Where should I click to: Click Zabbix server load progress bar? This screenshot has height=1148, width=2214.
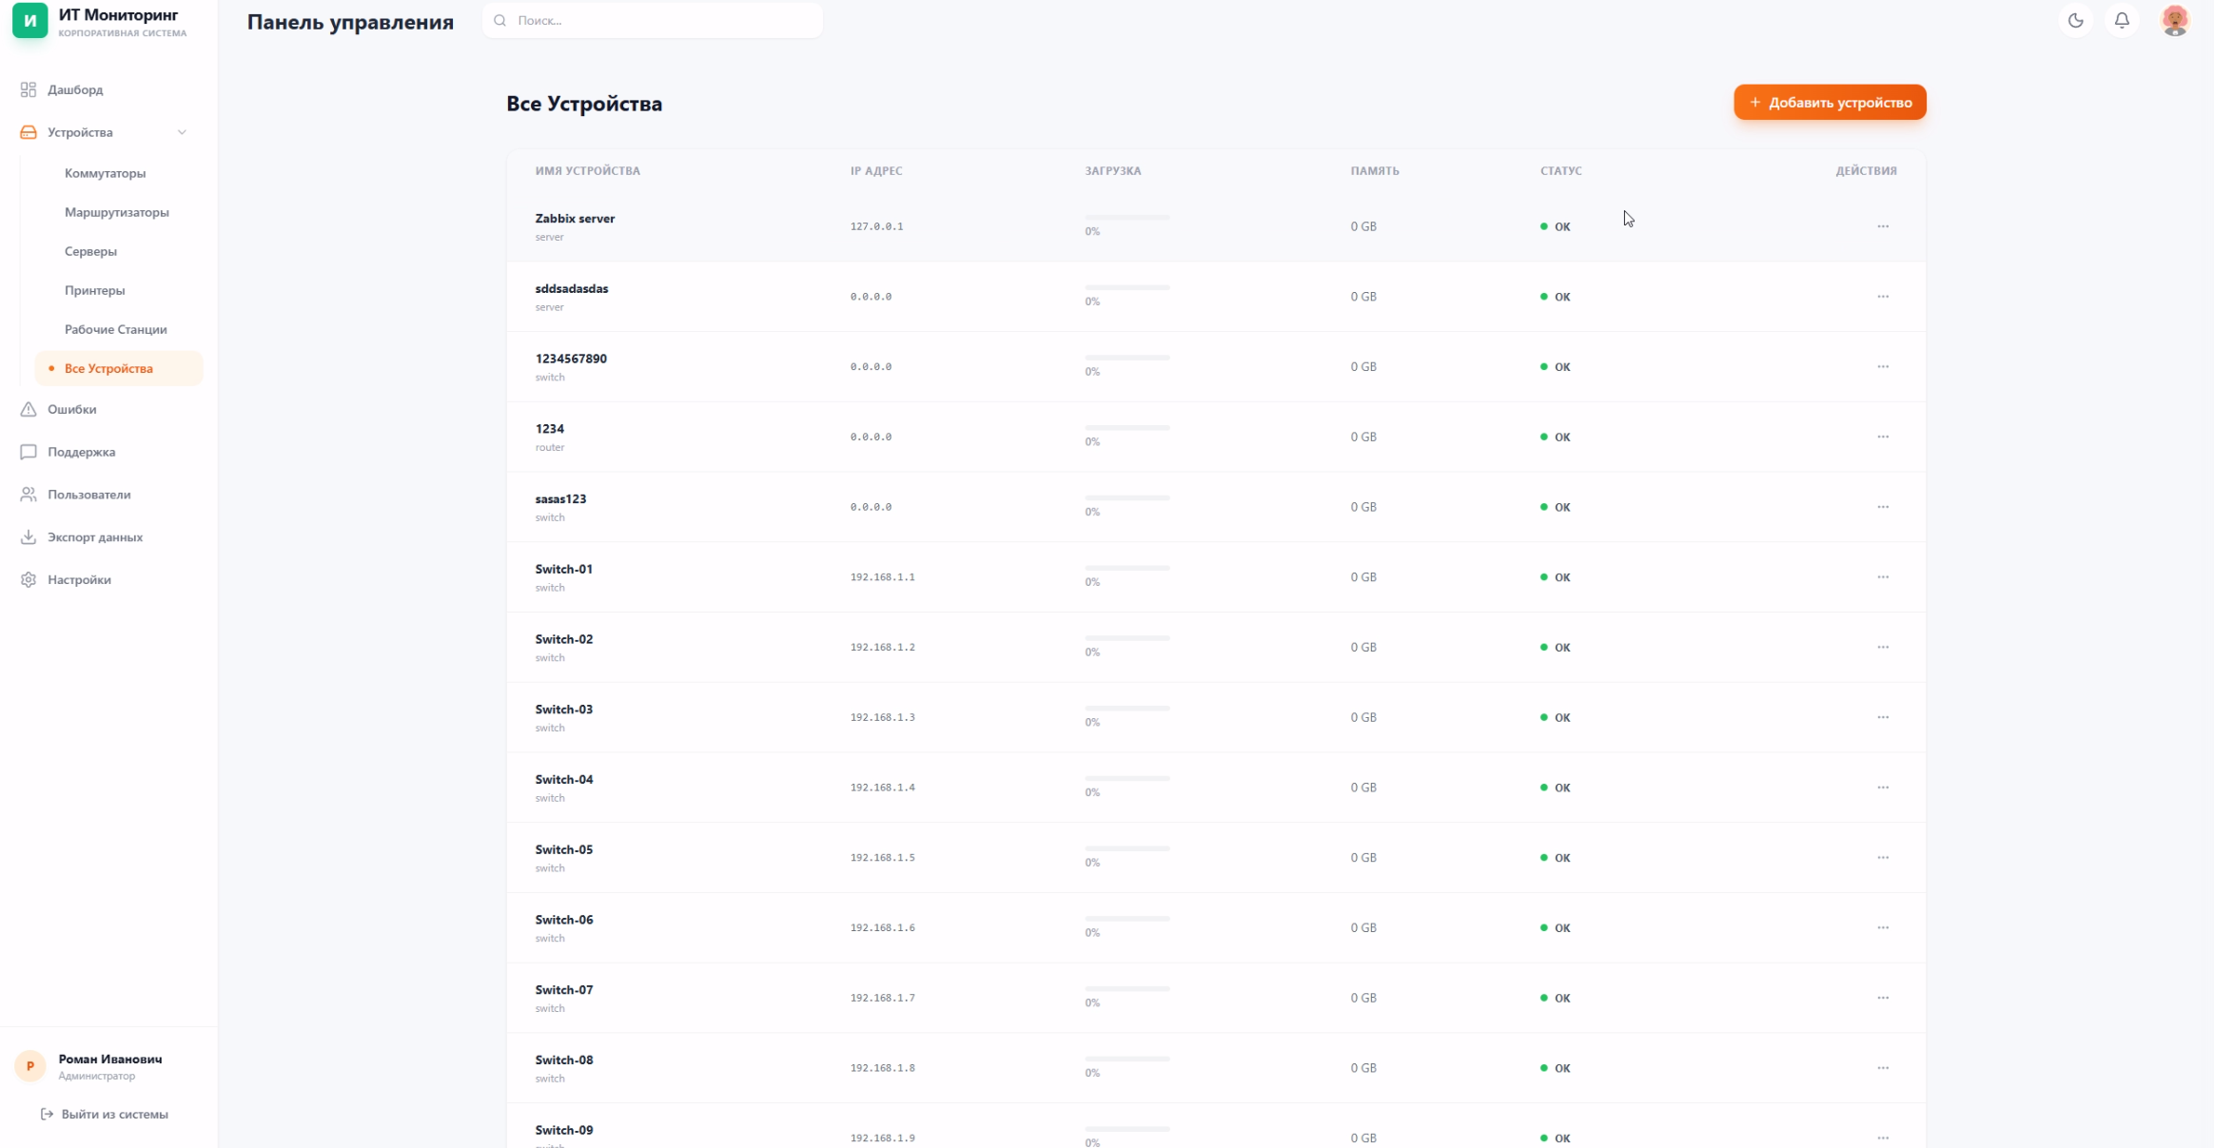pyautogui.click(x=1127, y=218)
